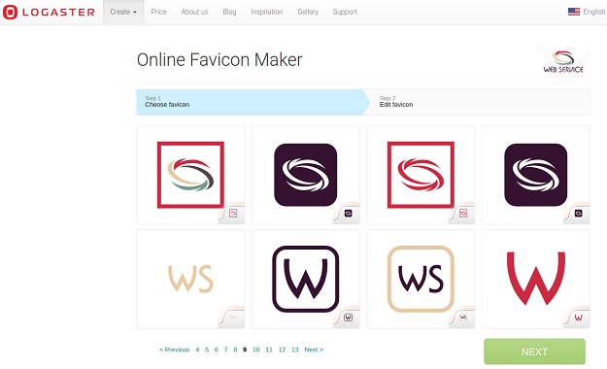607x369 pixels.
Task: Click the Web Service logo preview
Action: point(563,62)
